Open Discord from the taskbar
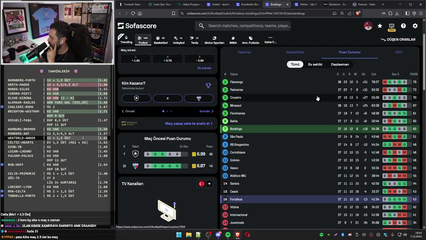The height and width of the screenshot is (240, 426). (x=218, y=235)
